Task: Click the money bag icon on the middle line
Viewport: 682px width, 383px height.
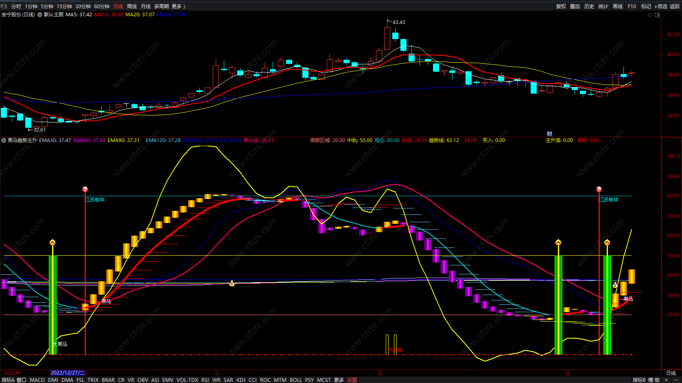Action: (232, 283)
